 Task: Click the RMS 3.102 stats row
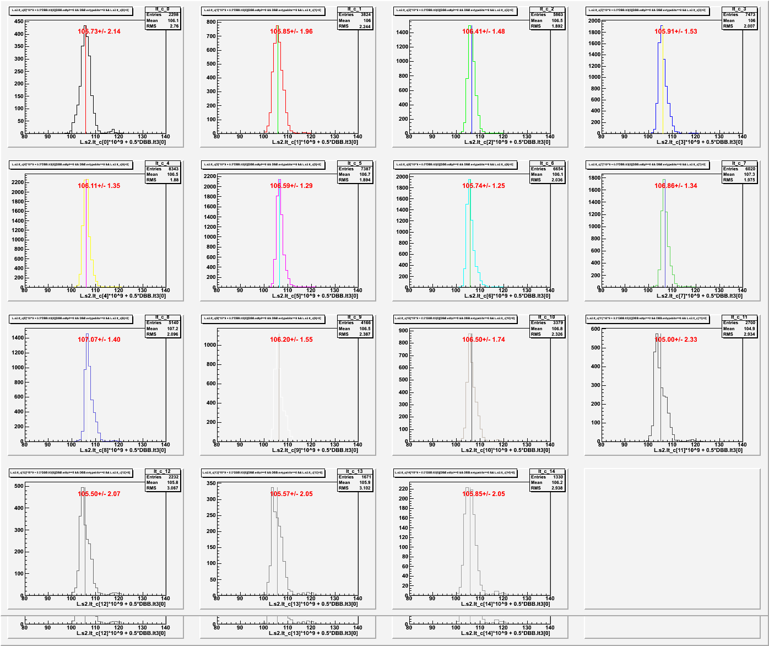355,488
